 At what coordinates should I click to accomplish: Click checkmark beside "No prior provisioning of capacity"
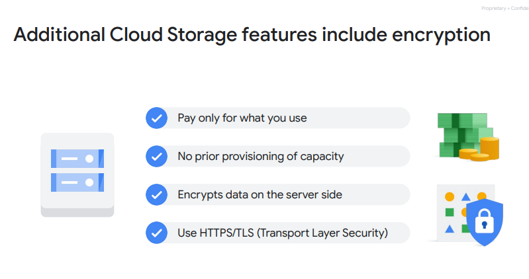point(156,157)
